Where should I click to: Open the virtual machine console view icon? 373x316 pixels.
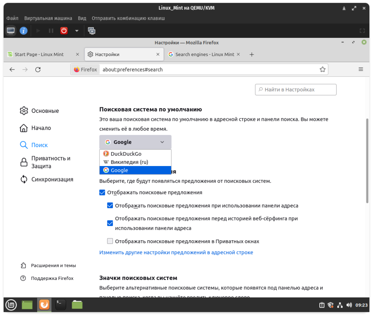click(x=11, y=31)
